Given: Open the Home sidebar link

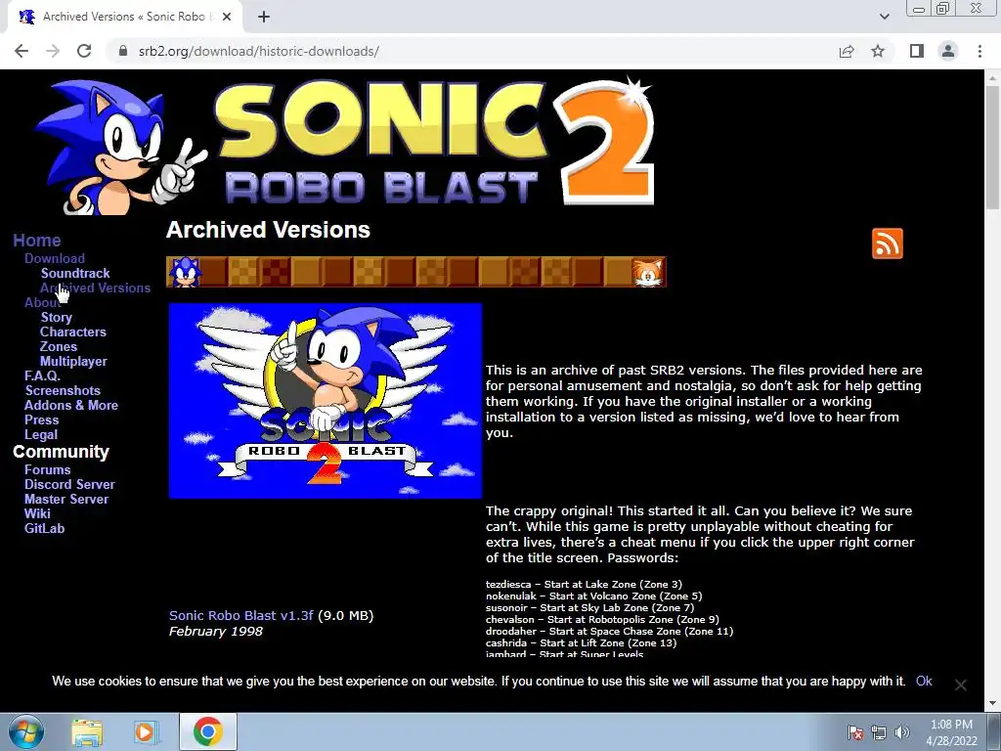Looking at the screenshot, I should tap(37, 241).
